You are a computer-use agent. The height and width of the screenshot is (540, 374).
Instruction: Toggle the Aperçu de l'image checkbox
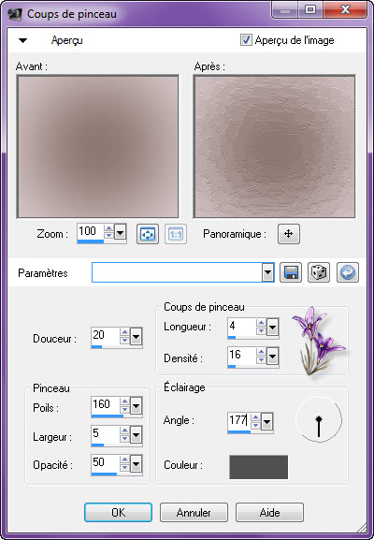click(x=246, y=40)
